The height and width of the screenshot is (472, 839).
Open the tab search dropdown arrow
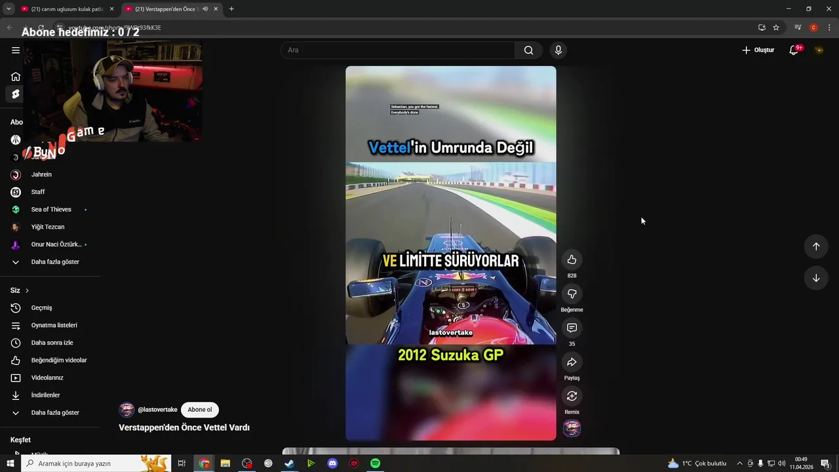click(9, 9)
